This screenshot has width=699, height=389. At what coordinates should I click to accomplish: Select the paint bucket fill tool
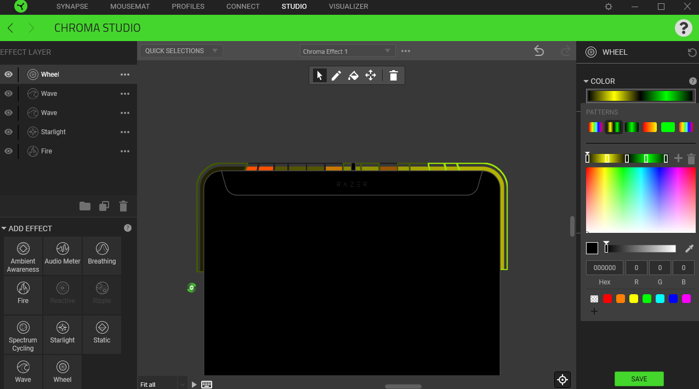coord(354,76)
